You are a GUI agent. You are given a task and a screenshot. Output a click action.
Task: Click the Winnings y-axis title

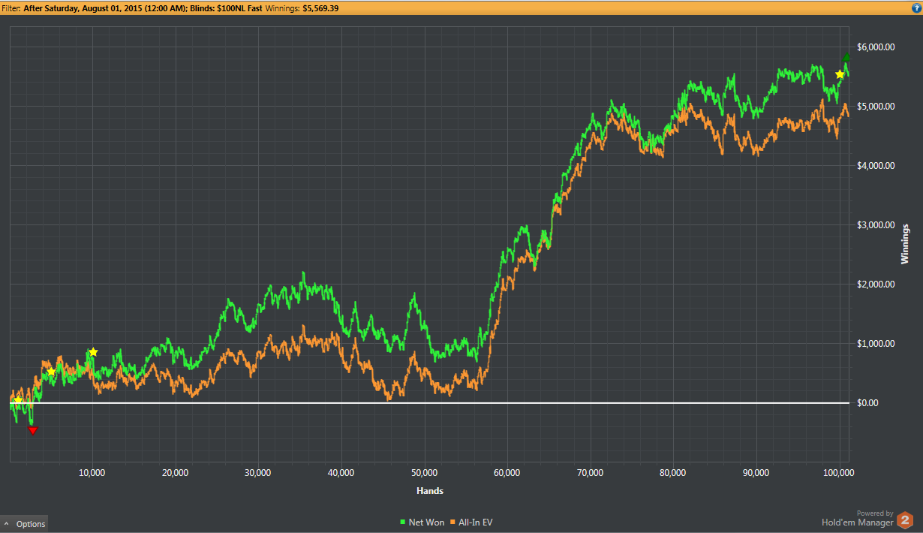click(x=904, y=244)
